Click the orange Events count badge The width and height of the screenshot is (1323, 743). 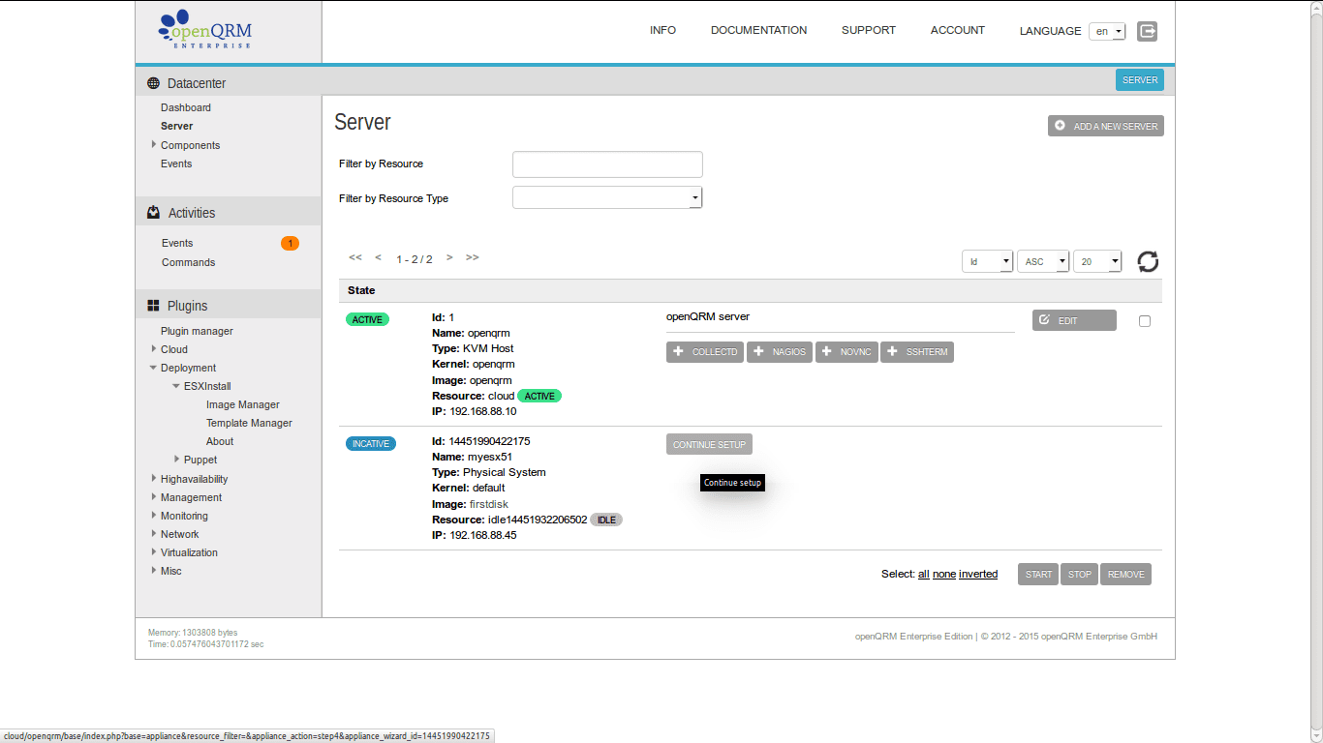[x=290, y=243]
